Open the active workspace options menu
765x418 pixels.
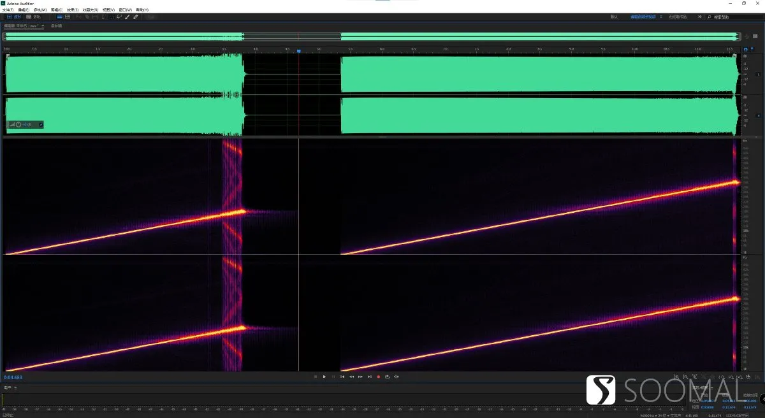coord(660,17)
